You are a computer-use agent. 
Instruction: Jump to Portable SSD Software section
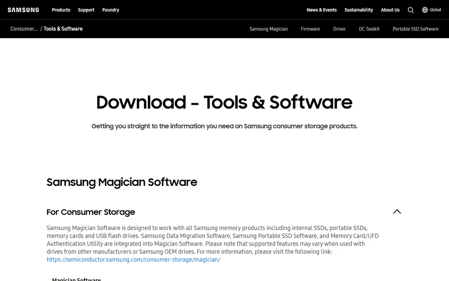416,29
